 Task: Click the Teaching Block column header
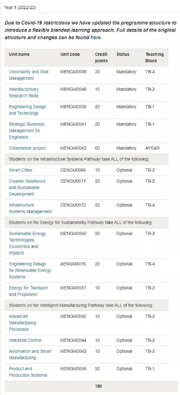pos(154,57)
